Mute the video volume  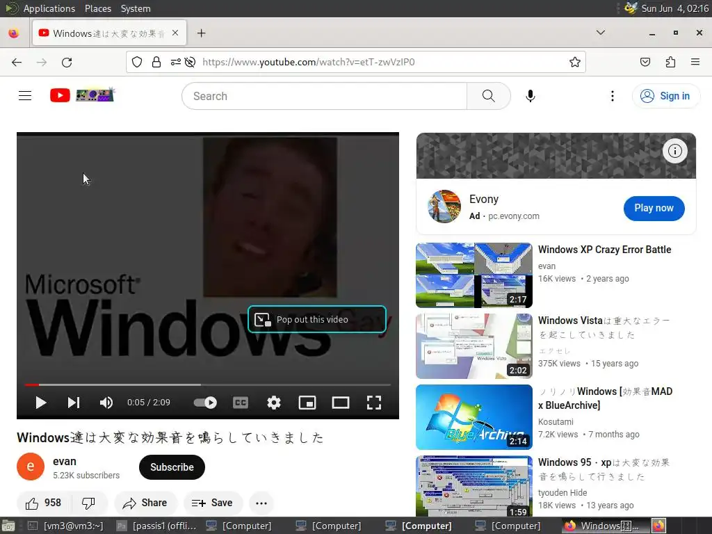pyautogui.click(x=106, y=403)
